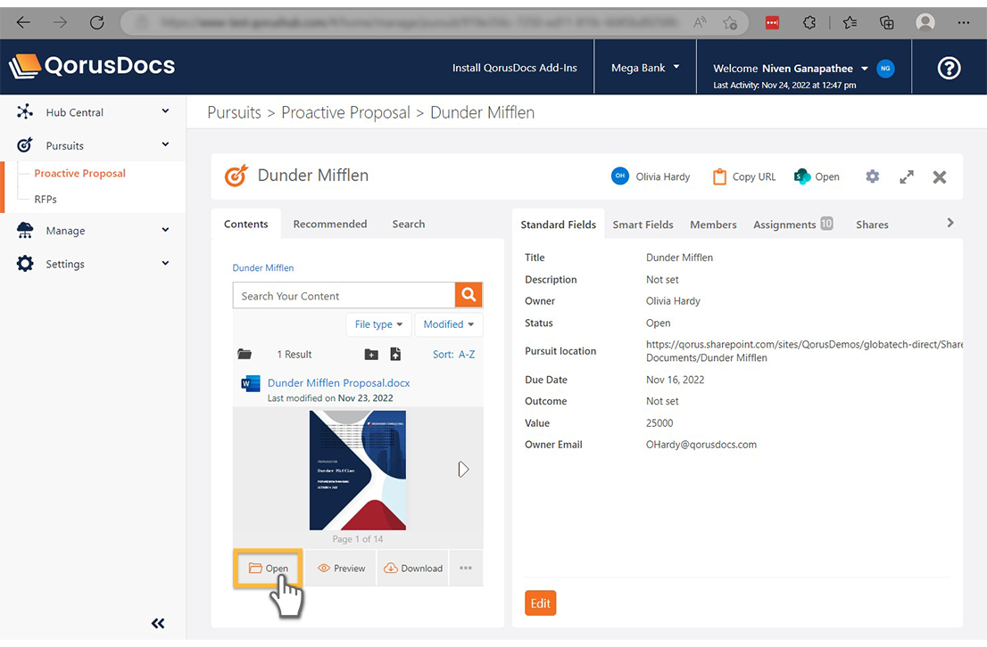Add page to favorites star icon
Screen dimensions: 987x647
click(730, 22)
